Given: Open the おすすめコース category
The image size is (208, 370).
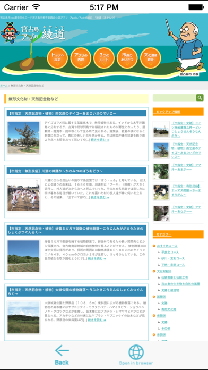Looking at the screenshot, I should pos(167,246).
